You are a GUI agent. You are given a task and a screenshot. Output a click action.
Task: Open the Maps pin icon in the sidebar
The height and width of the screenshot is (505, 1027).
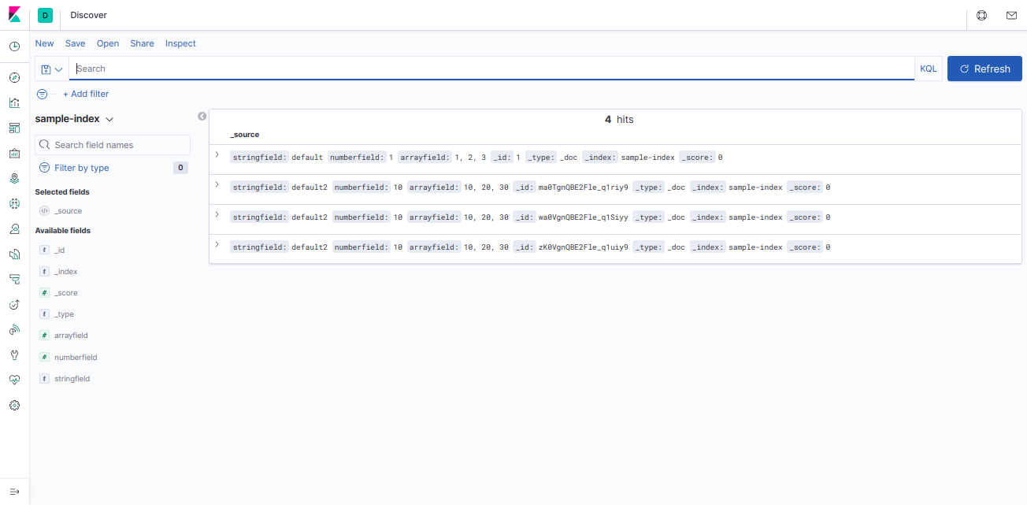click(x=14, y=178)
